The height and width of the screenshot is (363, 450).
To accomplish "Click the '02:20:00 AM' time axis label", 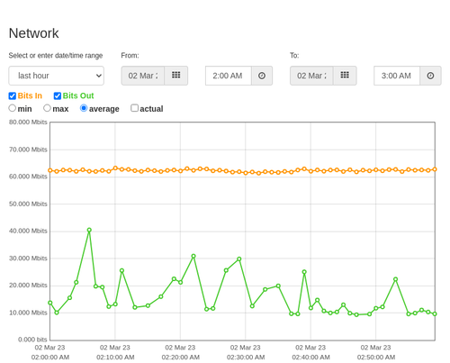I will point(181,358).
